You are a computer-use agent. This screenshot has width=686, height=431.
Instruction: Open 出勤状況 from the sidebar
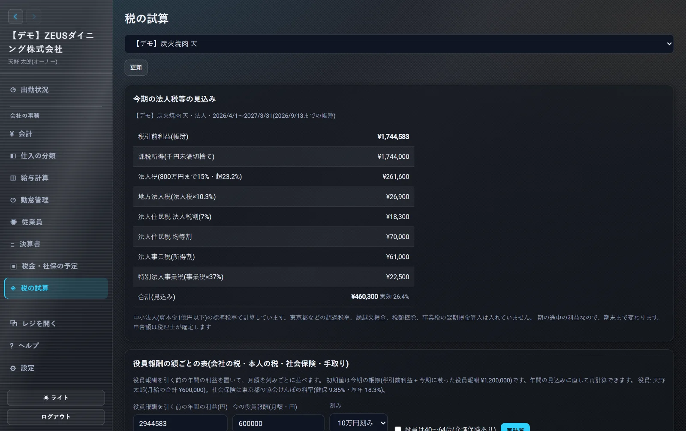tap(56, 90)
